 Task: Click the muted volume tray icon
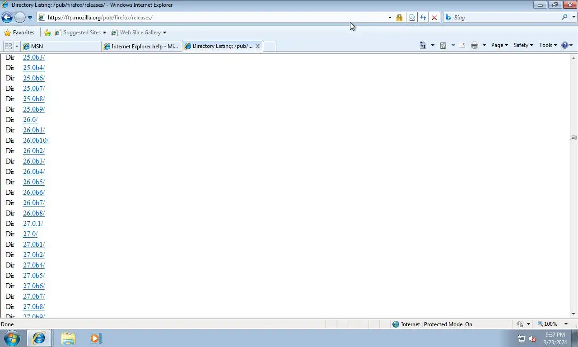click(x=532, y=338)
